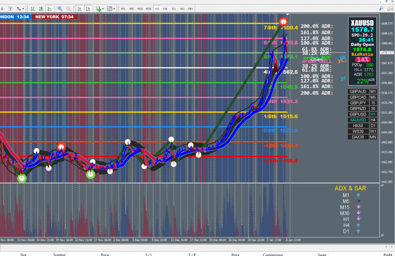Viewport: 395px width, 256px height.
Task: Click the M15 down arrow in ADX & SAR
Action: coord(358,207)
